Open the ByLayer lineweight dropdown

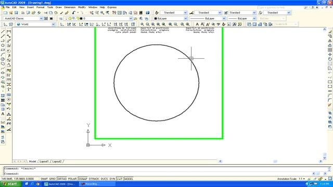[x=254, y=19]
